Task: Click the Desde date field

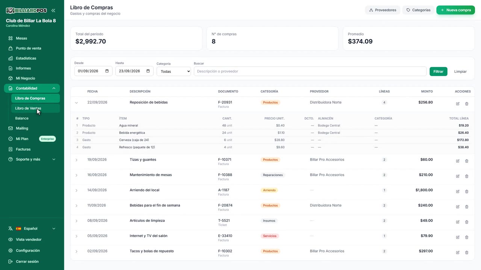Action: [93, 71]
